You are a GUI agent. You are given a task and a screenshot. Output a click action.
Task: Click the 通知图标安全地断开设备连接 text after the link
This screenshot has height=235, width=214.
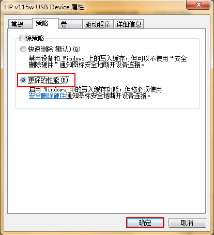click(108, 96)
